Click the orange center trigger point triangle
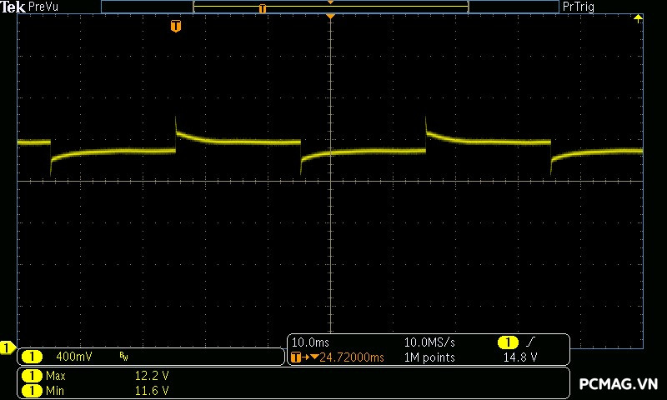667x400 pixels. [x=331, y=17]
